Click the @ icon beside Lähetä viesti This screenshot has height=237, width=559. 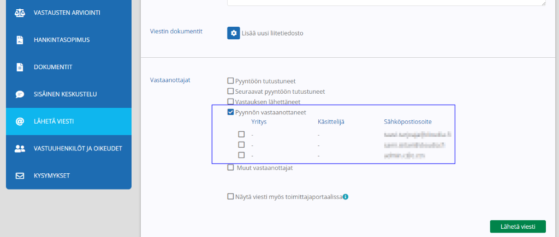[20, 121]
